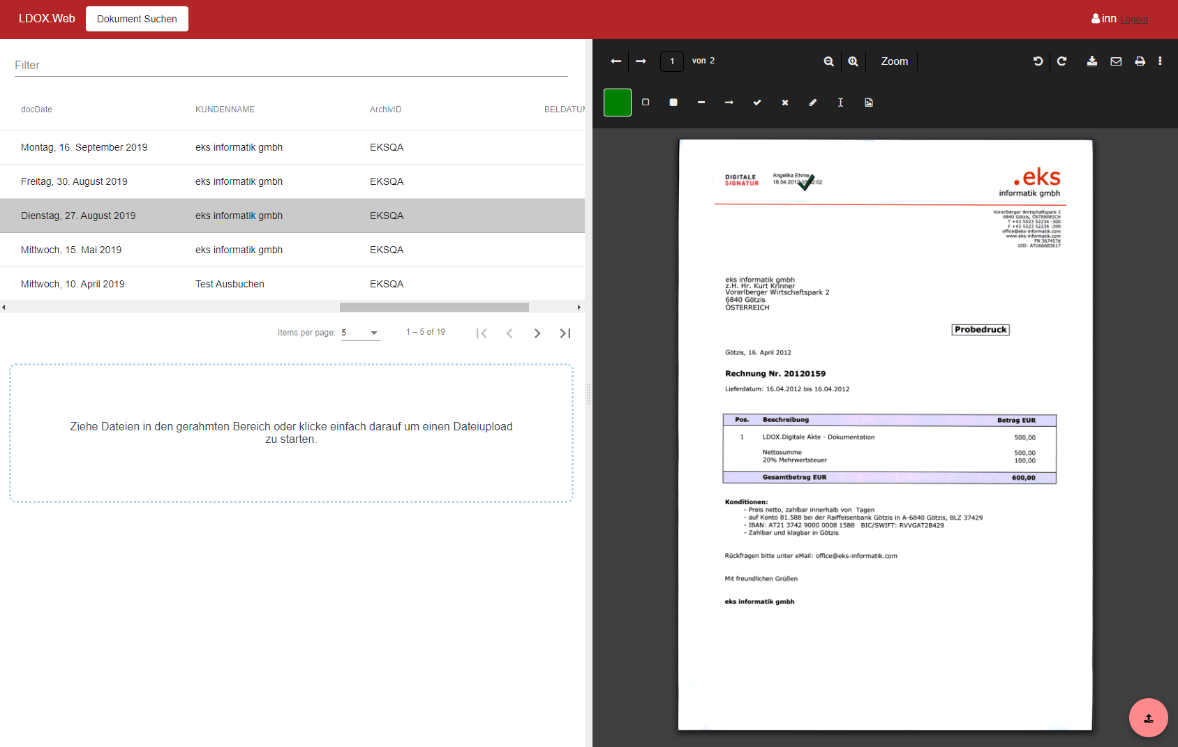Click the zoom out magnifier

828,61
